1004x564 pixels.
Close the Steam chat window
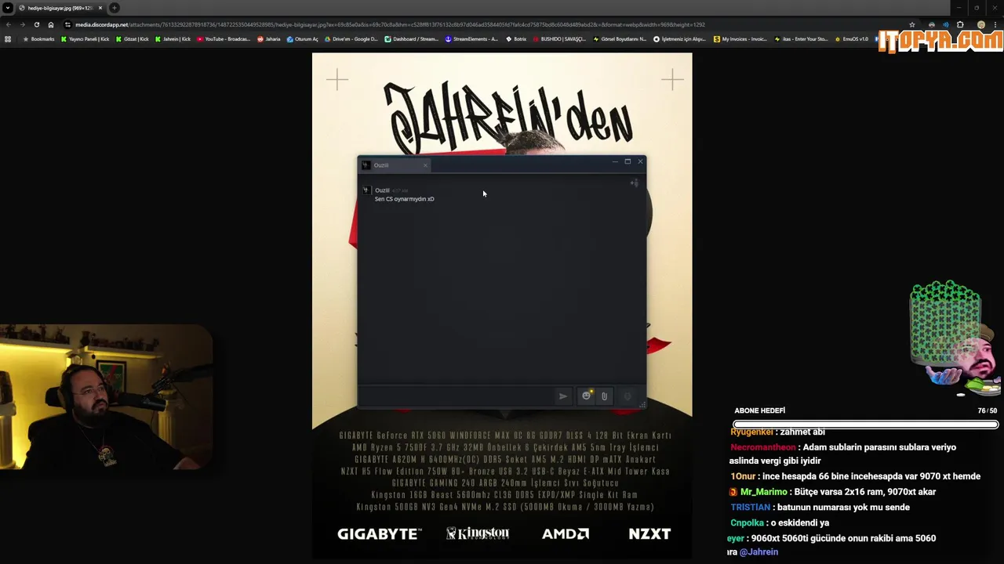[640, 161]
